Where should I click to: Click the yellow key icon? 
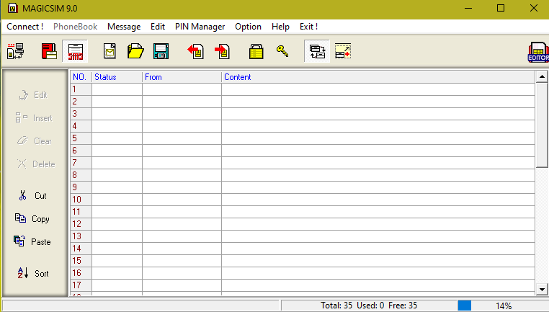click(282, 51)
